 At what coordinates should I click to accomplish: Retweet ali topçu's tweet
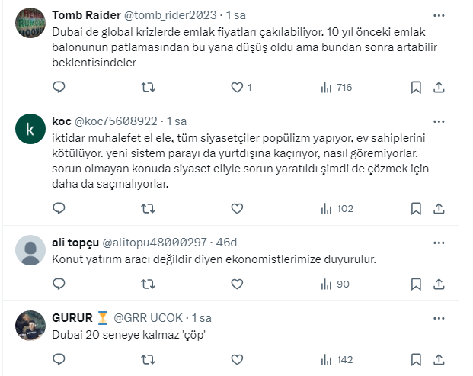tap(148, 284)
